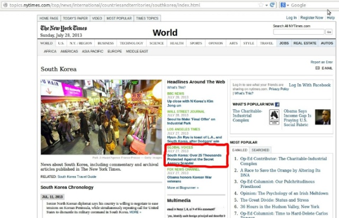Image resolution: width=339 pixels, height=218 pixels.
Task: Open the AUTOS section
Action: point(327,43)
